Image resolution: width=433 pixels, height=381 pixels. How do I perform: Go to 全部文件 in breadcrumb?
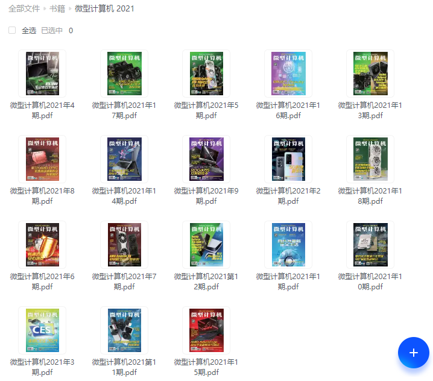pyautogui.click(x=24, y=8)
